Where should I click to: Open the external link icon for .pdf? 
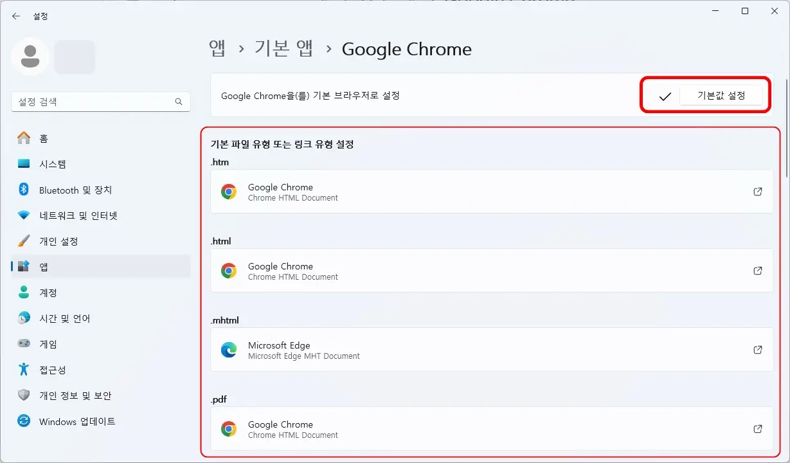[x=758, y=429]
